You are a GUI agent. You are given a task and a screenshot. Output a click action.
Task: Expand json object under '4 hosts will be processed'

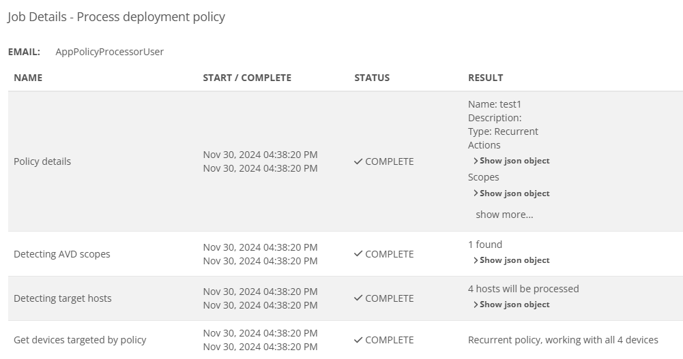[511, 305]
